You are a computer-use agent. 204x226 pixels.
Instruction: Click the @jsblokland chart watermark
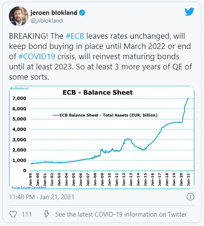pyautogui.click(x=19, y=88)
